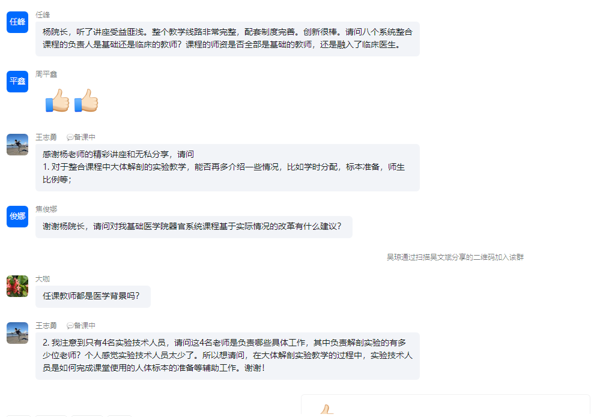This screenshot has width=615, height=417.
Task: Click 王志勇's avatar beside second question
Action: click(17, 333)
